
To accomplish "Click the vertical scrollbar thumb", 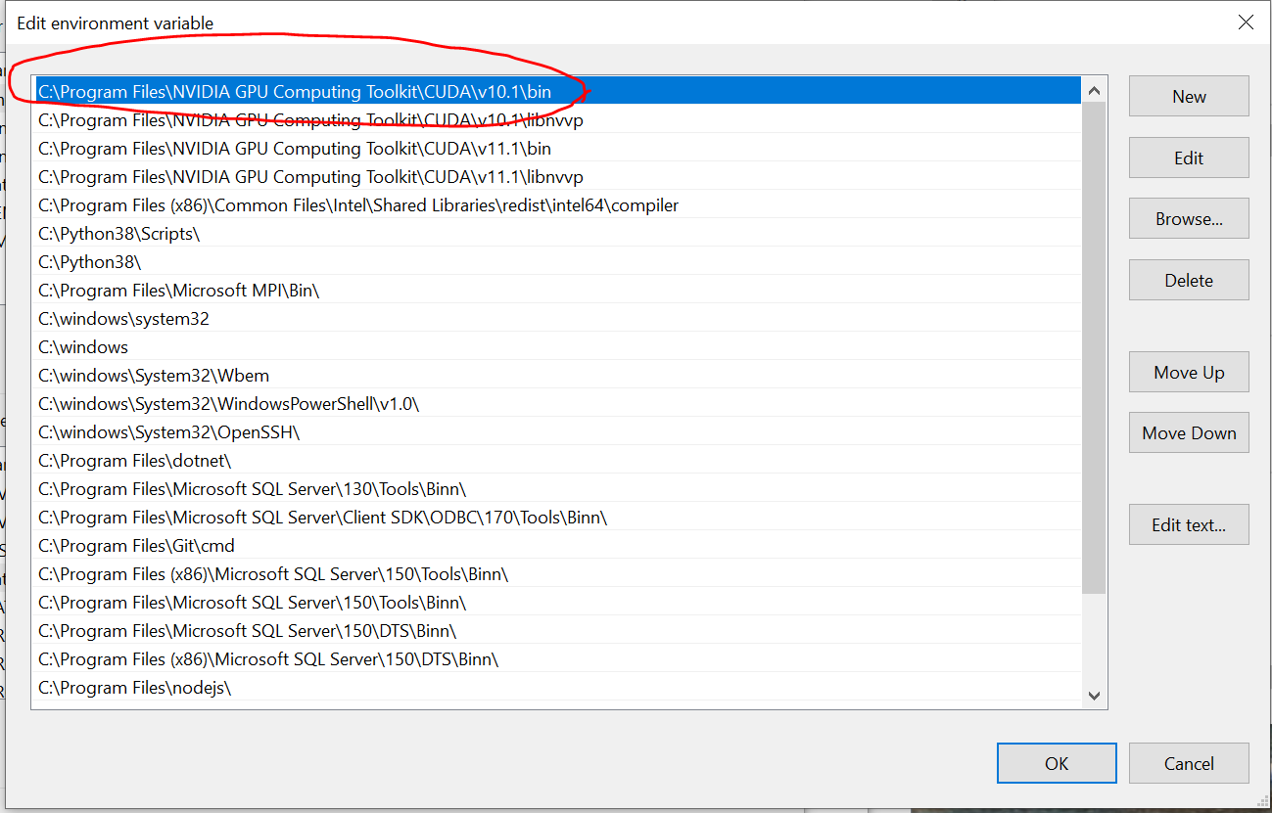I will (x=1094, y=348).
